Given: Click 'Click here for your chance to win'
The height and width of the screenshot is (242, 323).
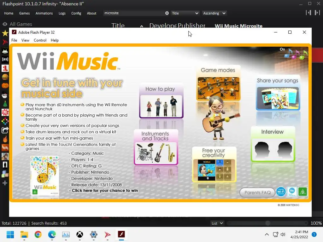Looking at the screenshot, I should pyautogui.click(x=105, y=191).
